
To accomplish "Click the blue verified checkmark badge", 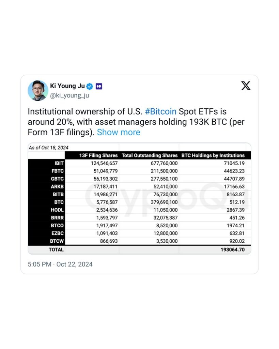I will (90, 86).
